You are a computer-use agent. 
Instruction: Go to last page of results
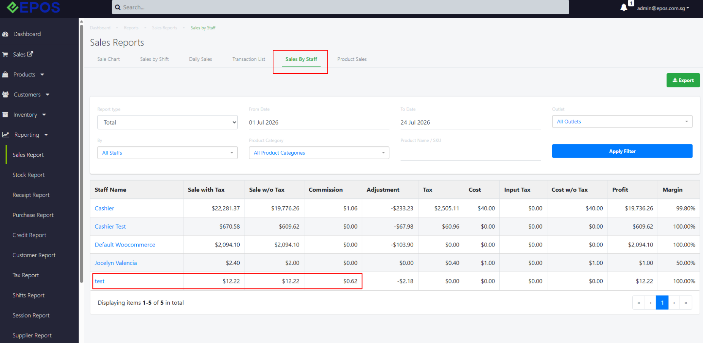(686, 303)
